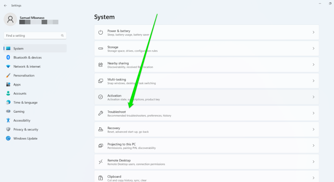Click the Samuel Mbanaso profile avatar
Screen dimensions: 334x182
(10, 20)
